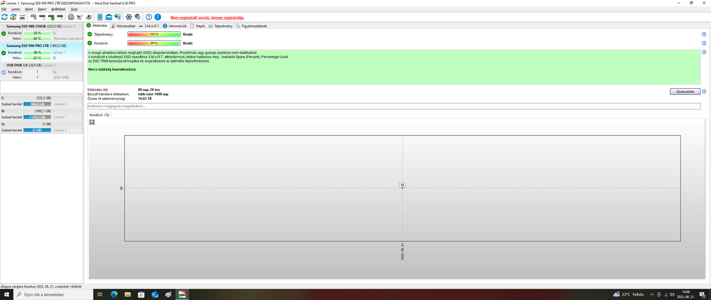Click the disk with clock toolbar icon
Screen dimensions: 711x300
pyautogui.click(x=42, y=17)
